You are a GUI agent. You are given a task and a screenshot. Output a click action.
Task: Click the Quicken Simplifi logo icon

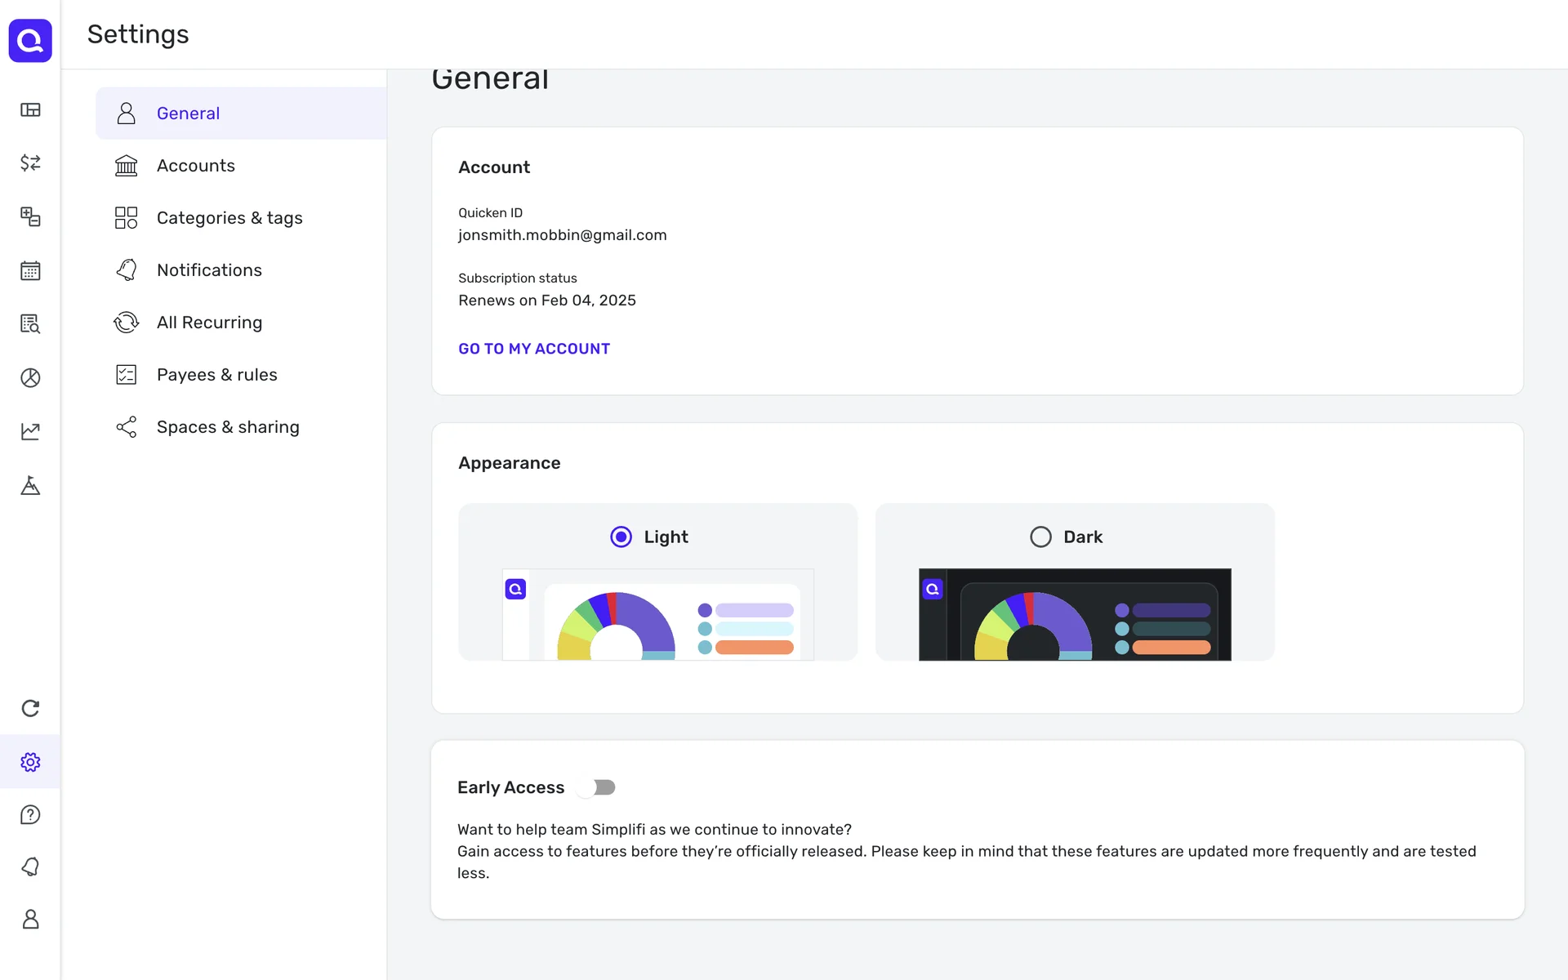[30, 40]
